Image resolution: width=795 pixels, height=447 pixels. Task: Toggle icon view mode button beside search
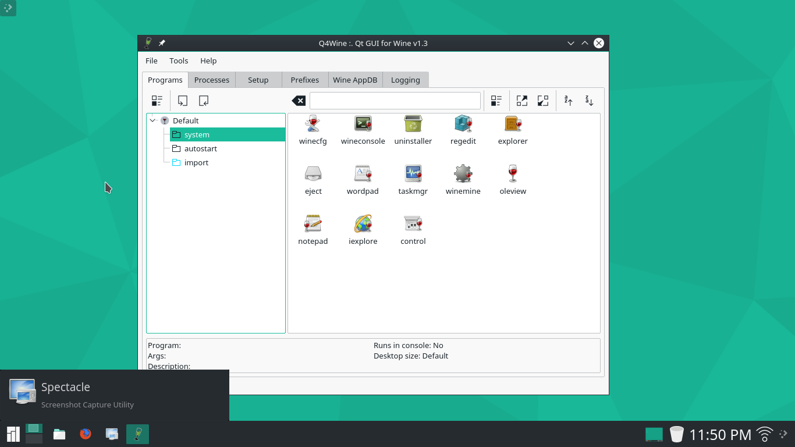(x=496, y=101)
